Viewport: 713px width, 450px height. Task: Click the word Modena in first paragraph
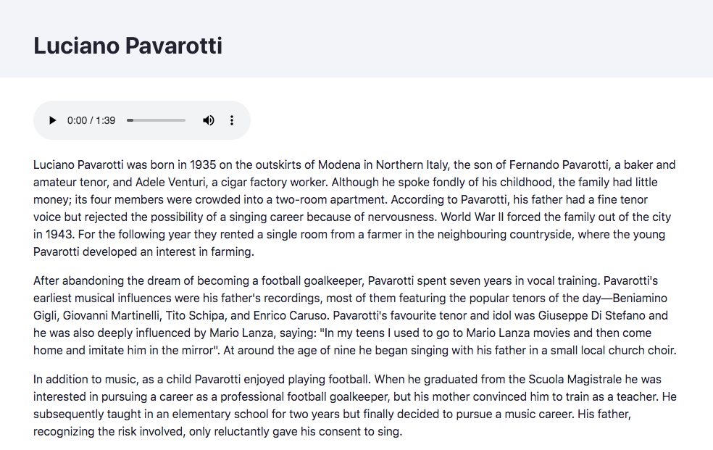click(339, 164)
